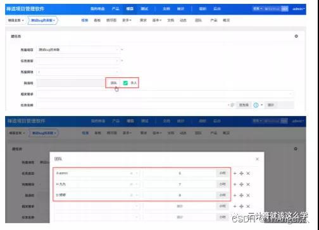Toggle the green 多人 checkbox

tap(125, 83)
